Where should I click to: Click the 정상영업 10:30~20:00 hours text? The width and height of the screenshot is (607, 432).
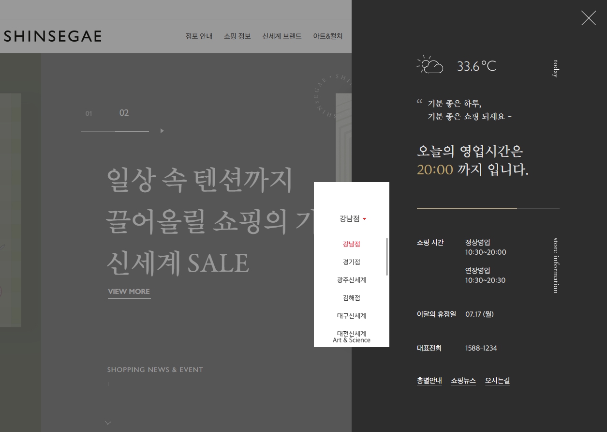486,247
